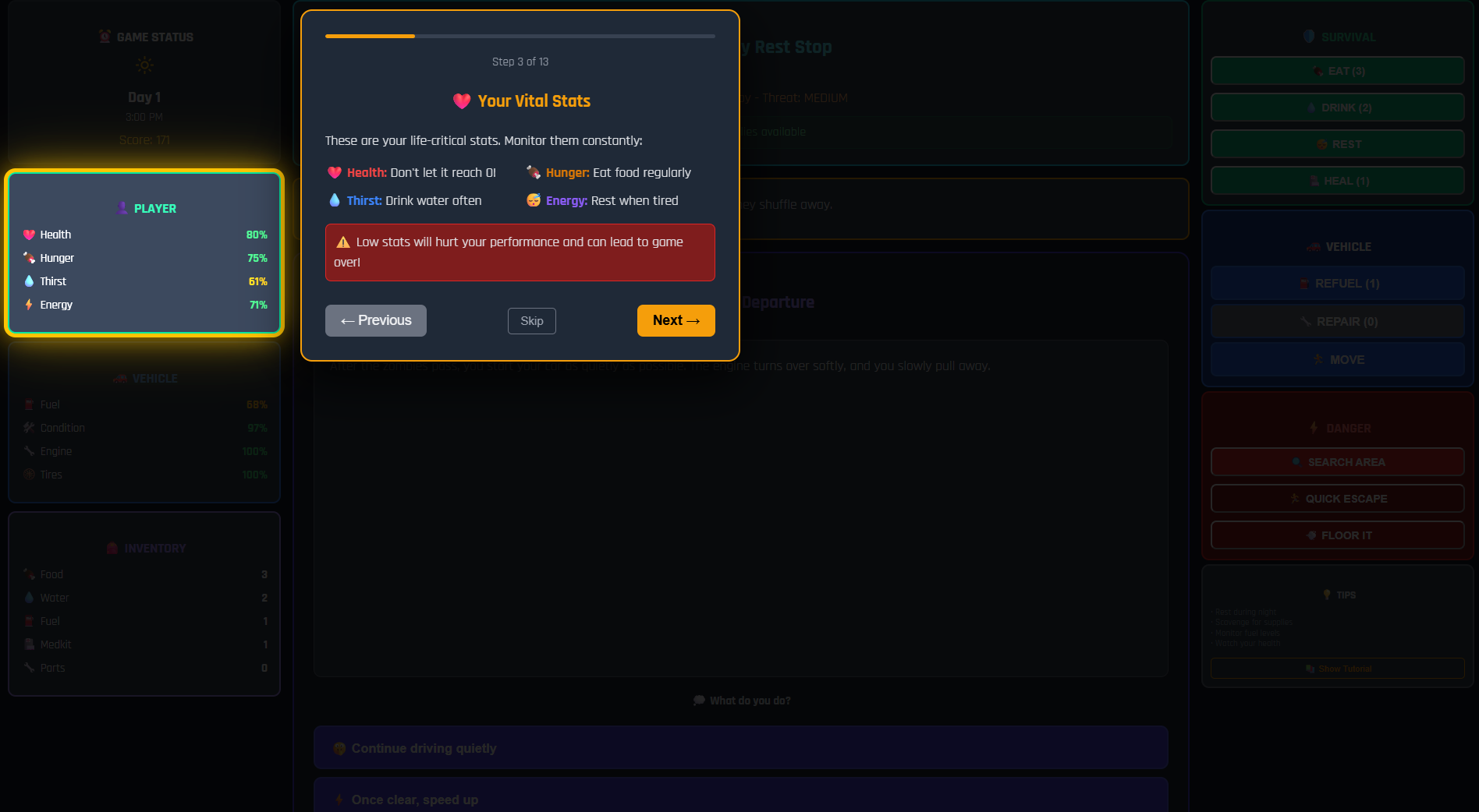Click the Thirst water drop icon in Player panel
This screenshot has height=812, width=1479.
[x=29, y=281]
